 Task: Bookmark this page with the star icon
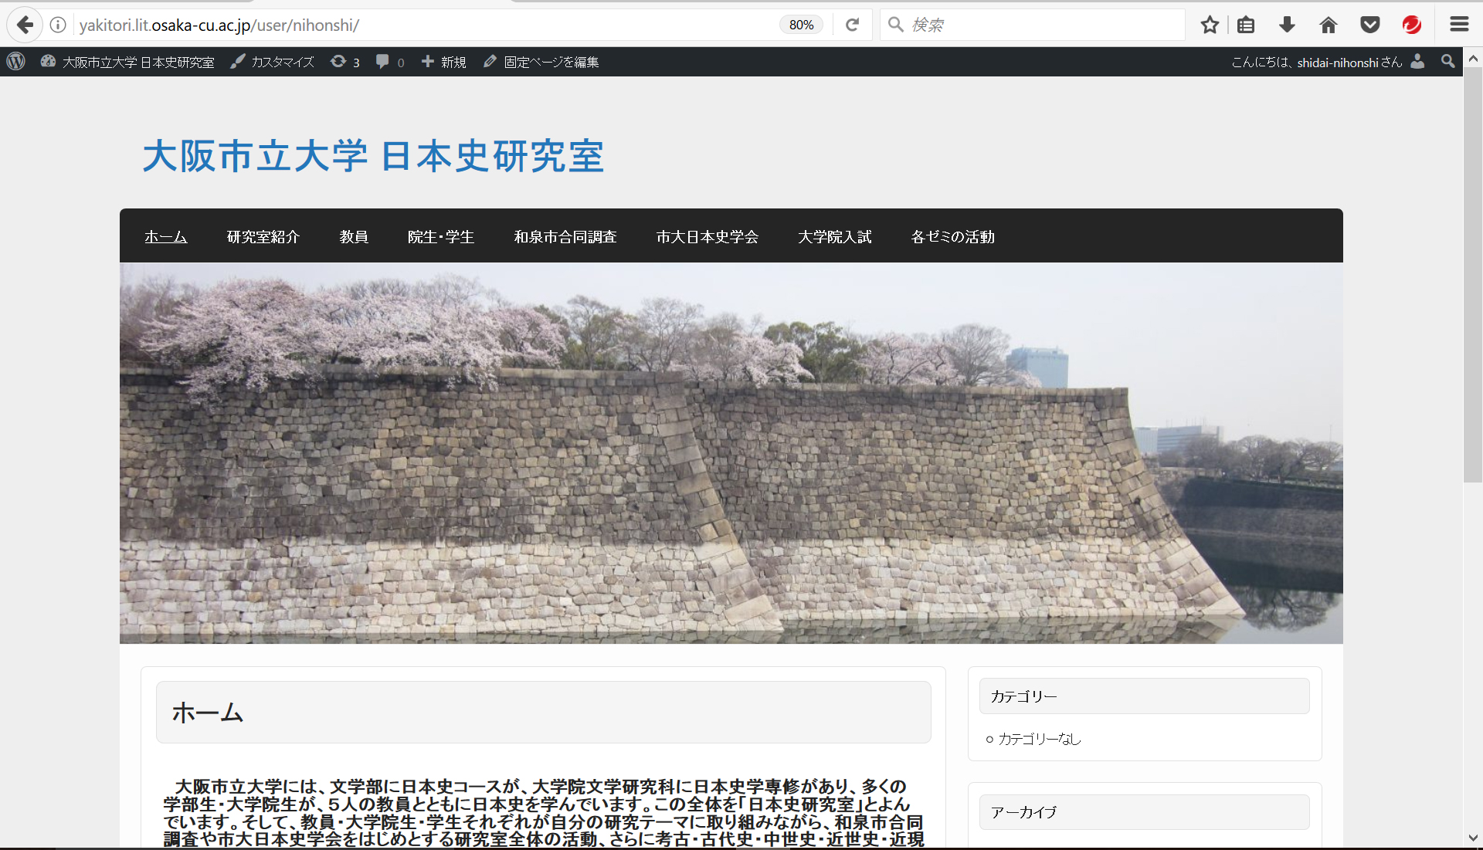[1210, 25]
